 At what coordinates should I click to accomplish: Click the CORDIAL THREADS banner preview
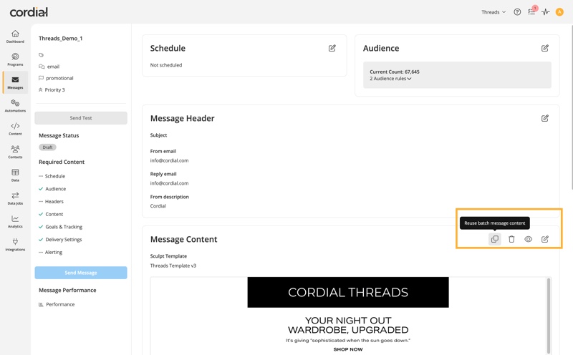pyautogui.click(x=348, y=292)
